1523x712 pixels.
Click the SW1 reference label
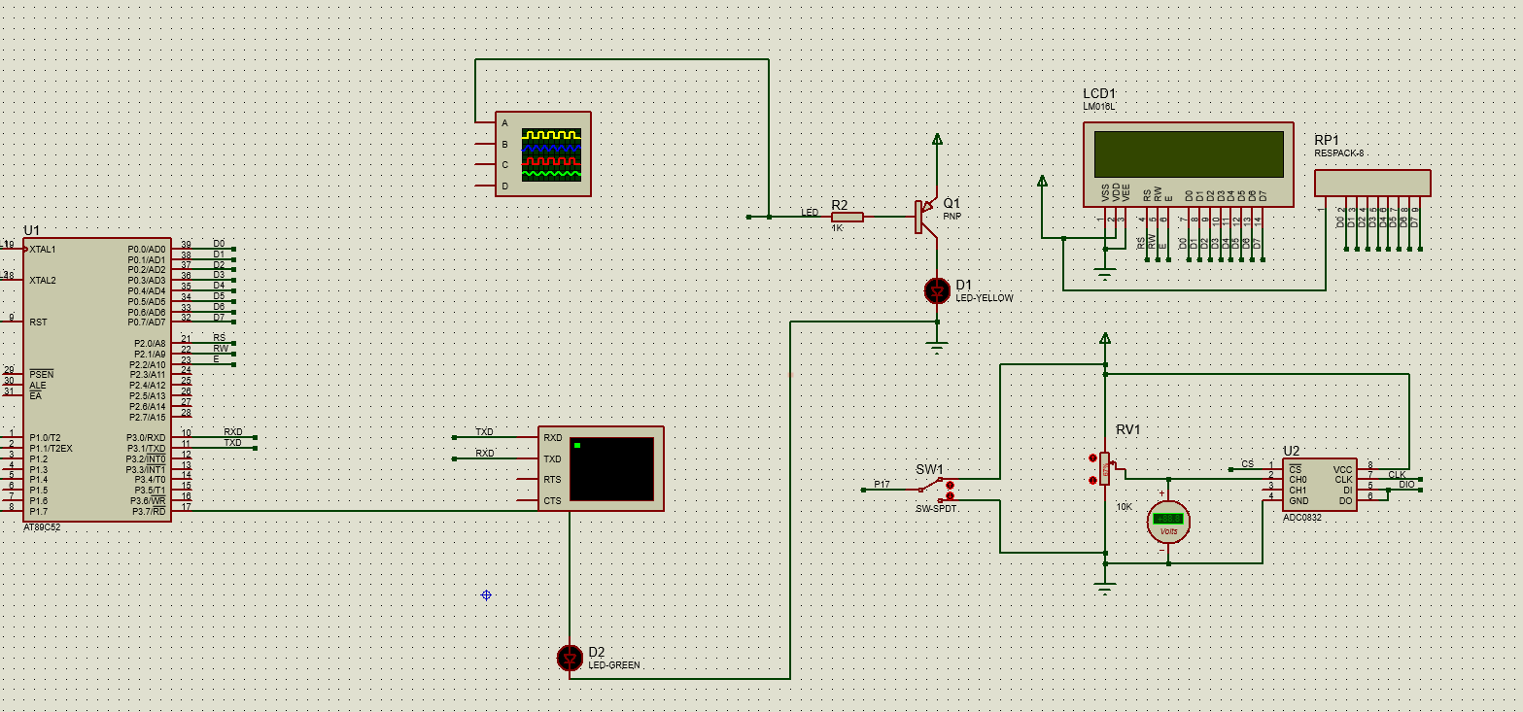(x=929, y=469)
